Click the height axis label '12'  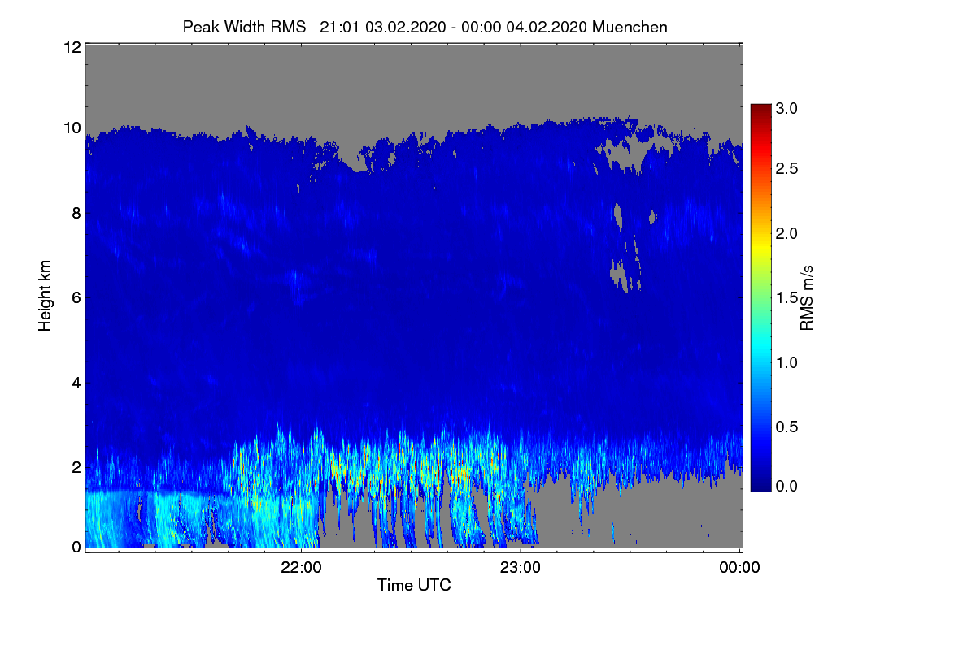point(72,47)
